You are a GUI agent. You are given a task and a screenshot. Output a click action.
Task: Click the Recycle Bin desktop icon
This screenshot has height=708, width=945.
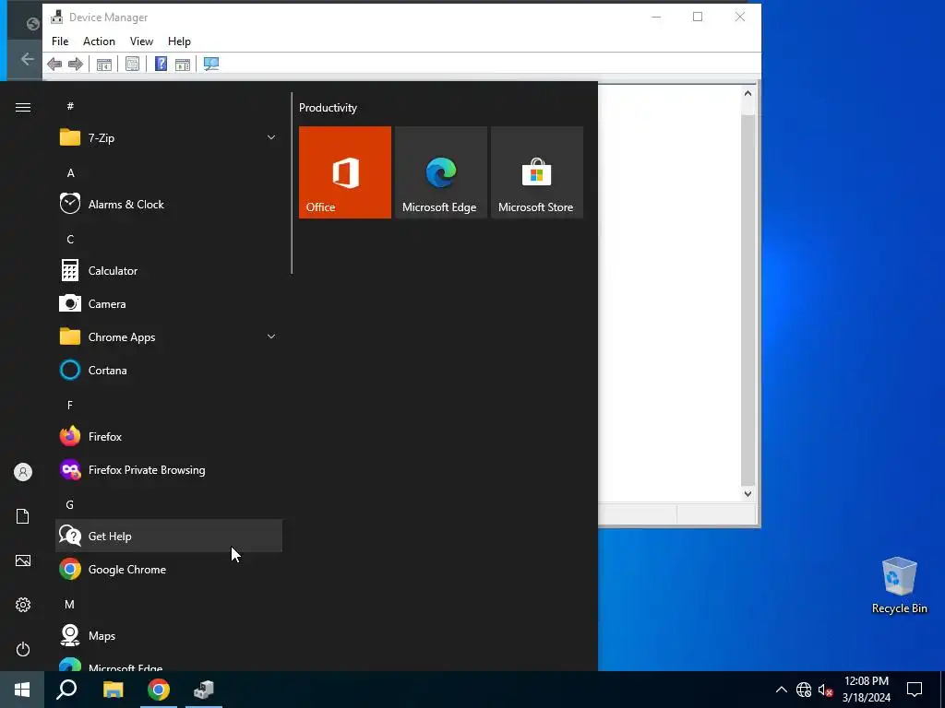click(899, 585)
